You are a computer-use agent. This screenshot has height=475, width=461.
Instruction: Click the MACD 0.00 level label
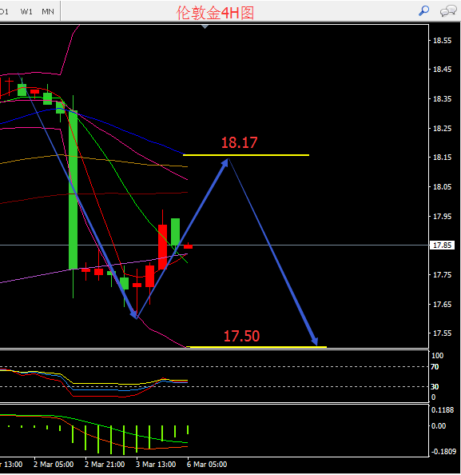[439, 426]
